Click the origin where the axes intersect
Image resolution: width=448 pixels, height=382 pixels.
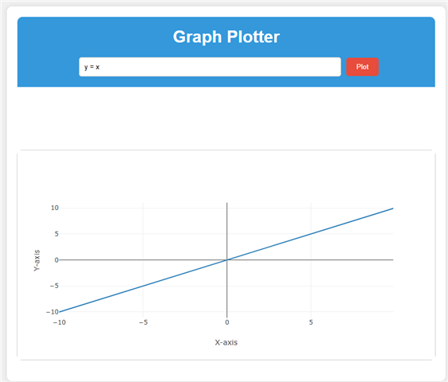227,259
